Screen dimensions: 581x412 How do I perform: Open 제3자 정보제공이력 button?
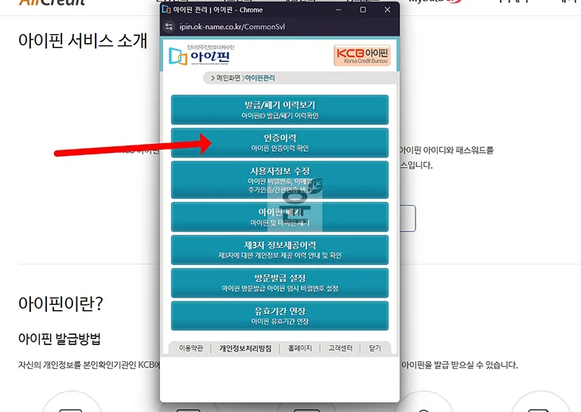coord(279,250)
